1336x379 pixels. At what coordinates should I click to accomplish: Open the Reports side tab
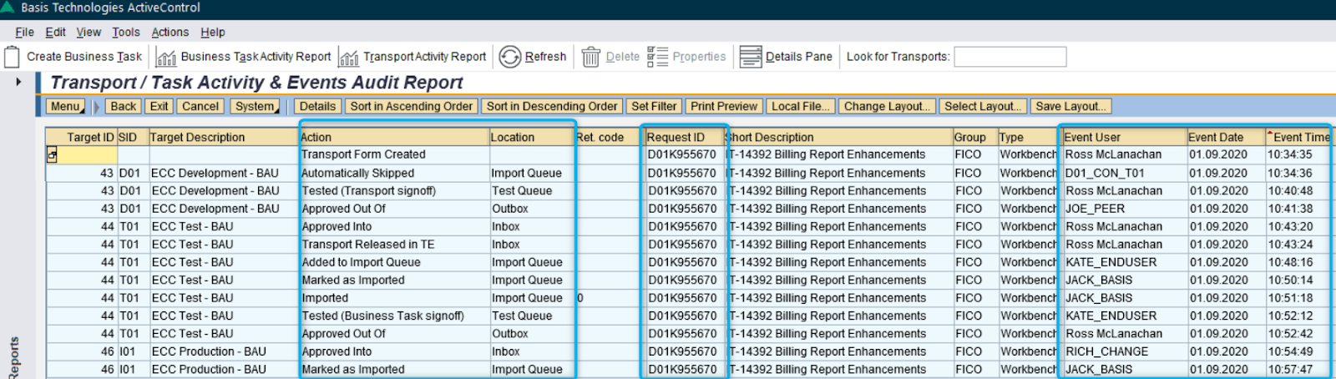pos(13,357)
